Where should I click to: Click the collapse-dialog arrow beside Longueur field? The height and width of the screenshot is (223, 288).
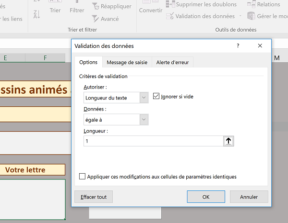[x=228, y=141]
